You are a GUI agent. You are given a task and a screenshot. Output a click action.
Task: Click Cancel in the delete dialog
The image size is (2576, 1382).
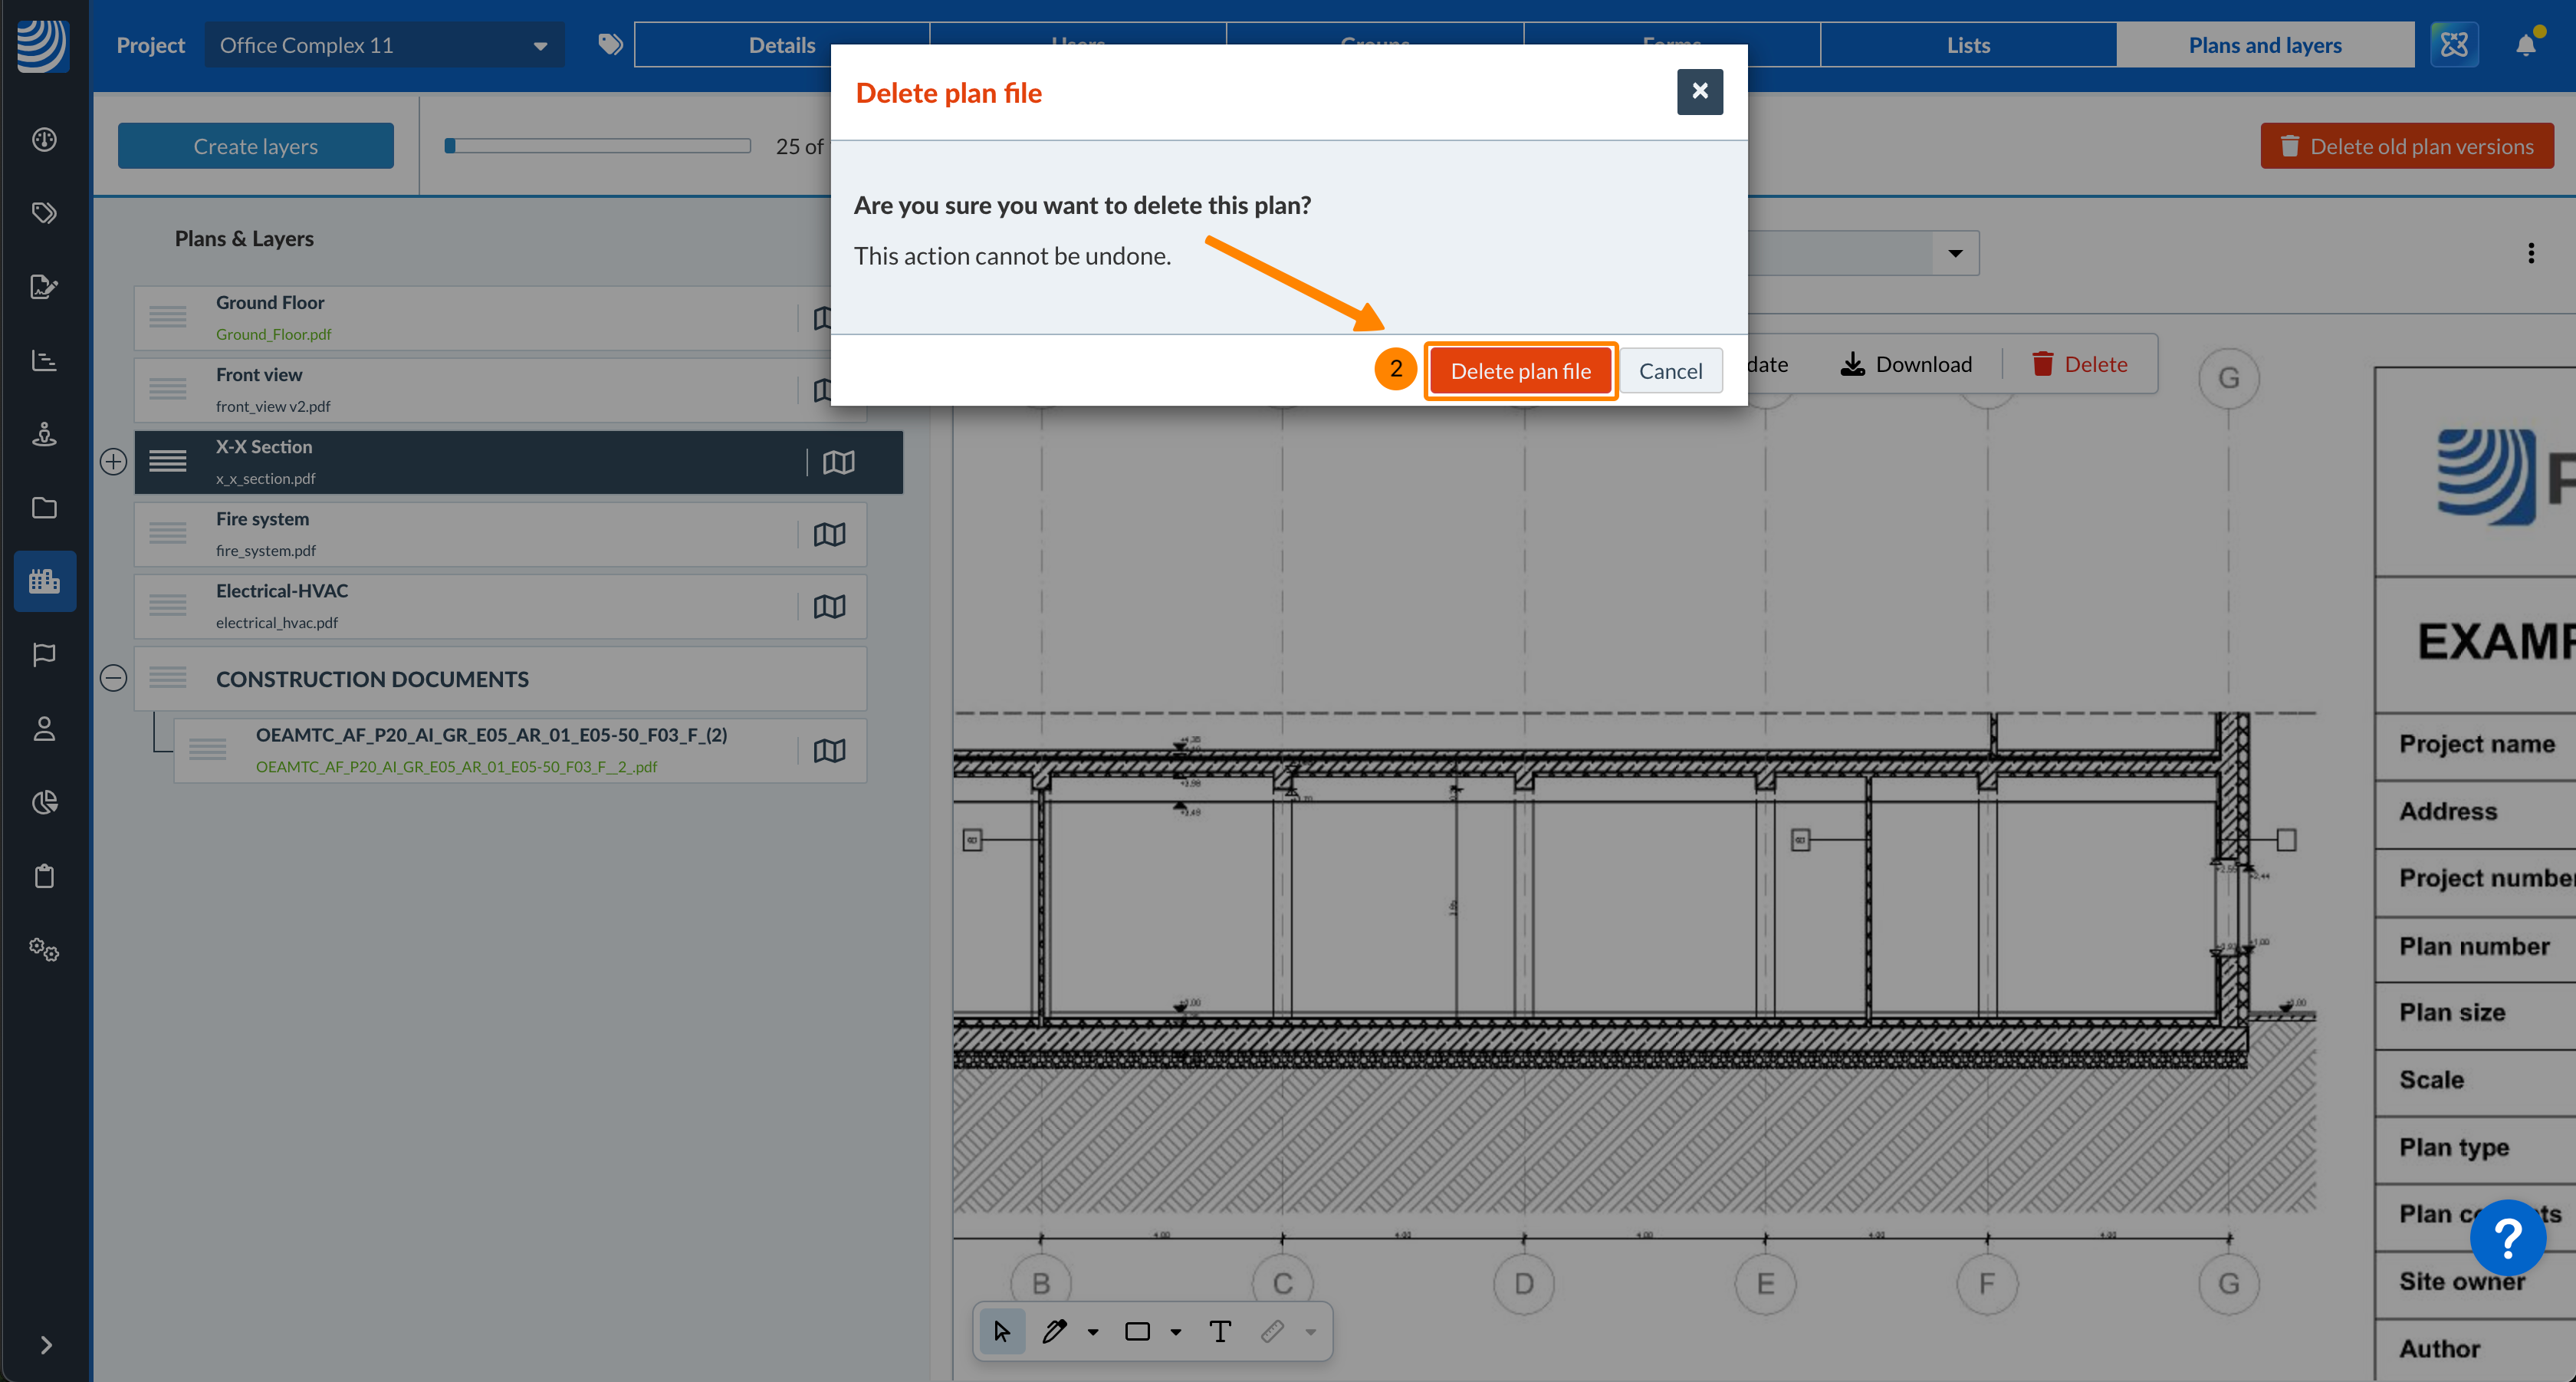coord(1670,371)
